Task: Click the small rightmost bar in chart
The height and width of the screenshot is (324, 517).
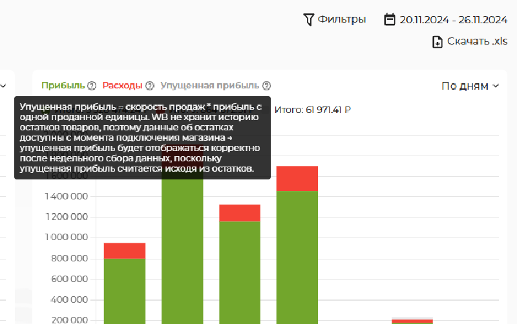Action: 412,321
